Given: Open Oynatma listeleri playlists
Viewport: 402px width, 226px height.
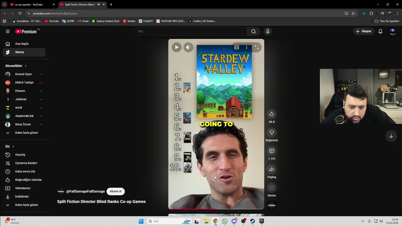Looking at the screenshot, I should pos(24,163).
